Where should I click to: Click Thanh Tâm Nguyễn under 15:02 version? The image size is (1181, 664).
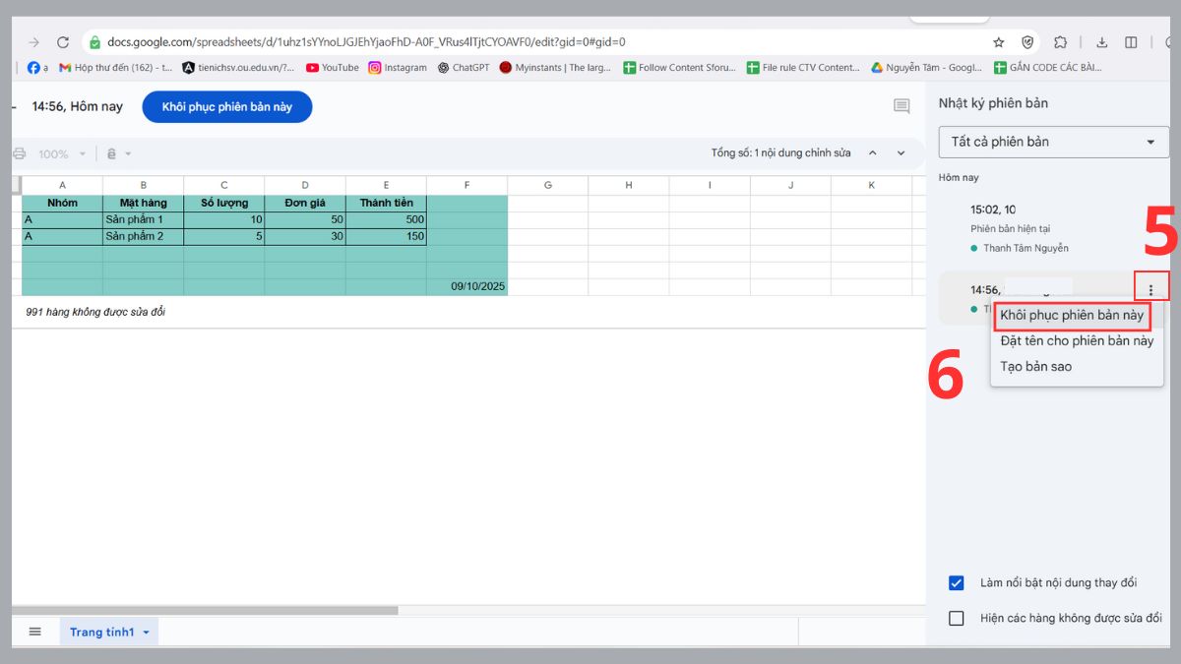pos(1026,248)
